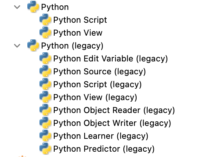Viewport: 208px width, 157px height.
Task: Select Python Source (legacy) label
Action: pyautogui.click(x=99, y=72)
